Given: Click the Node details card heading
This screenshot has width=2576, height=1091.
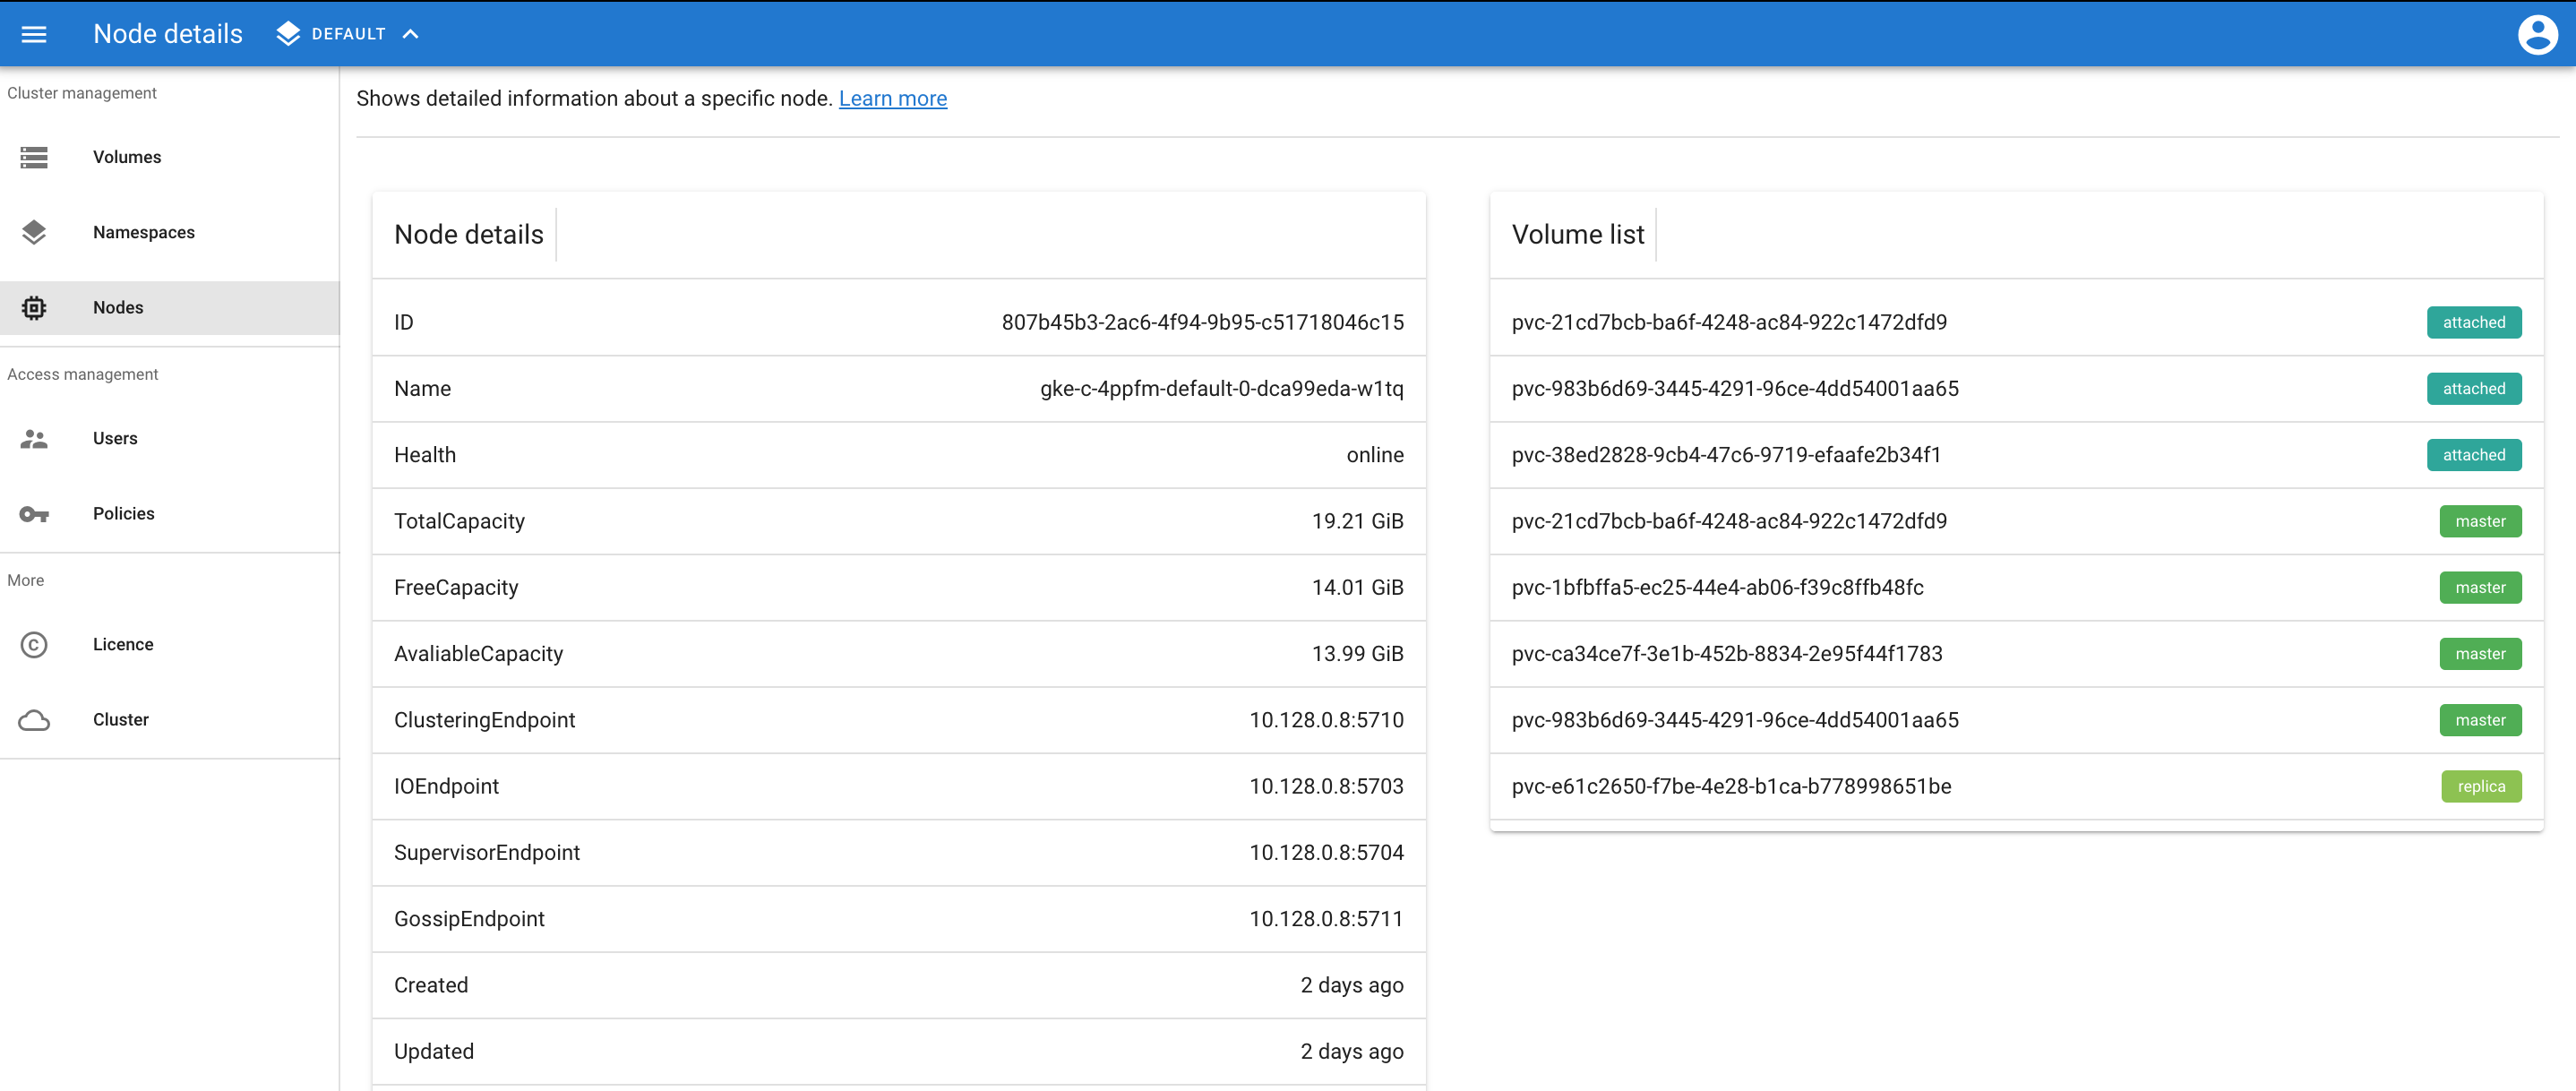Looking at the screenshot, I should [x=468, y=235].
